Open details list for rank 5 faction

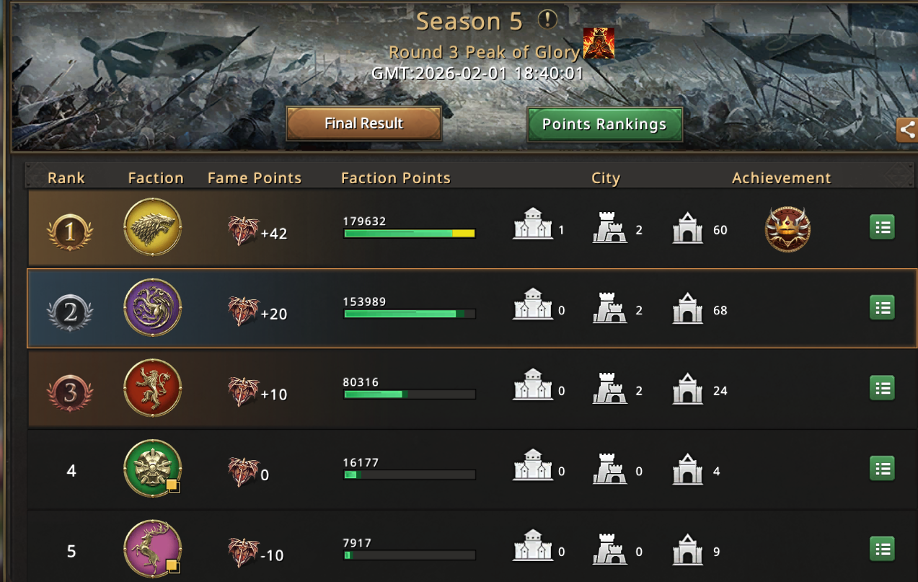[882, 549]
